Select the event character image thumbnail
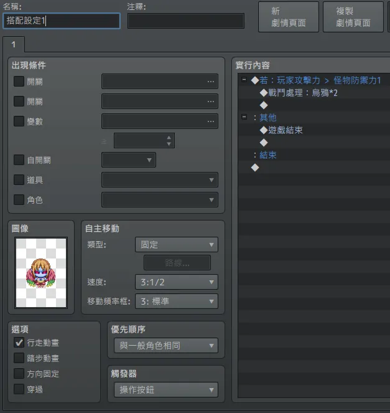 41,273
